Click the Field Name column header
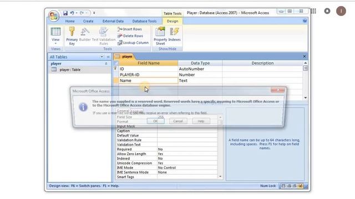 point(148,63)
